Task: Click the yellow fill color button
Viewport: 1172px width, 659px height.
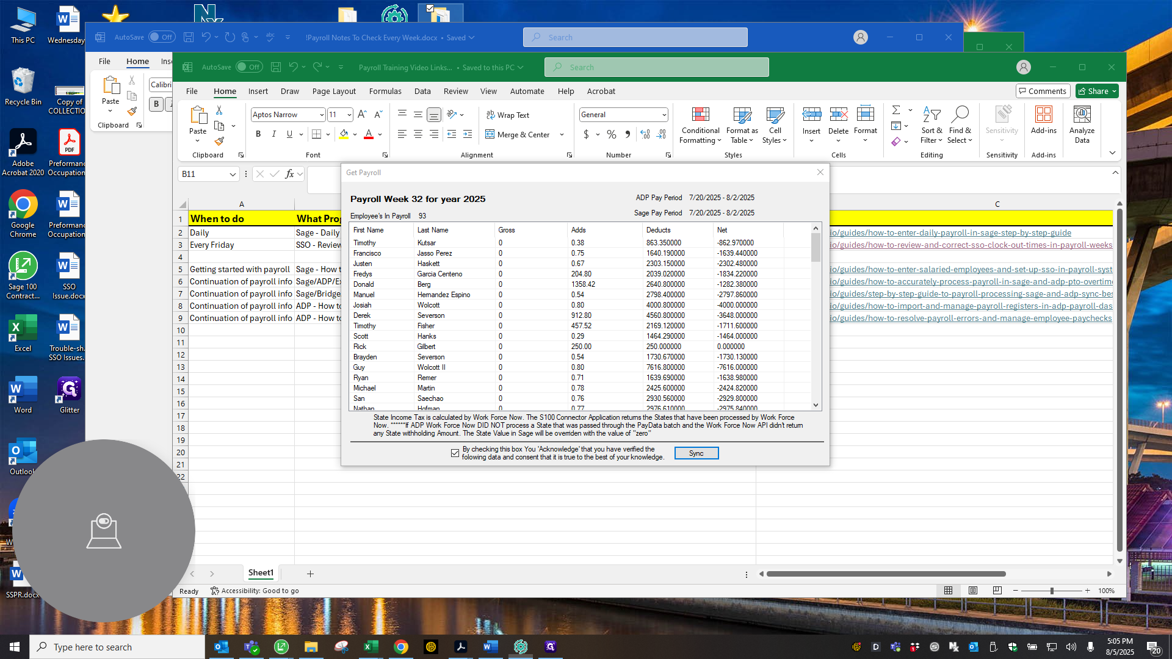Action: coord(344,134)
